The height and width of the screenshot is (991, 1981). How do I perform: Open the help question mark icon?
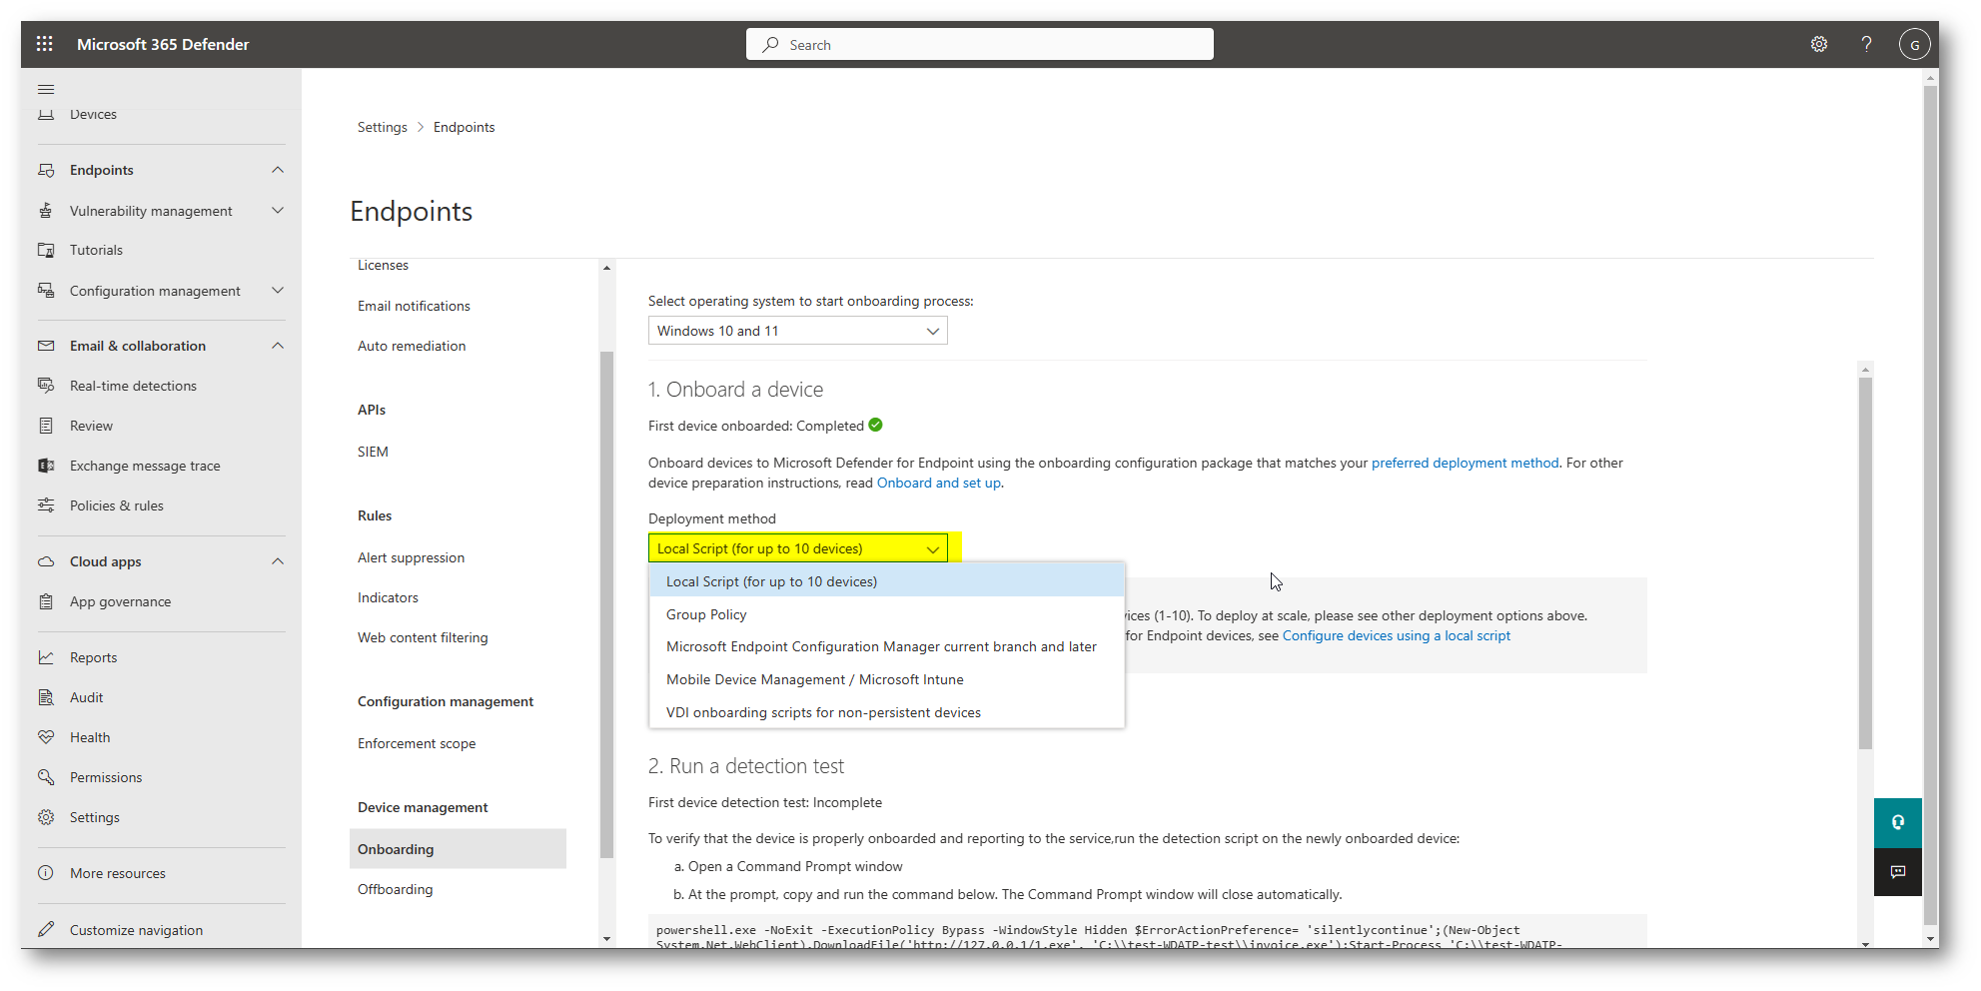tap(1866, 44)
